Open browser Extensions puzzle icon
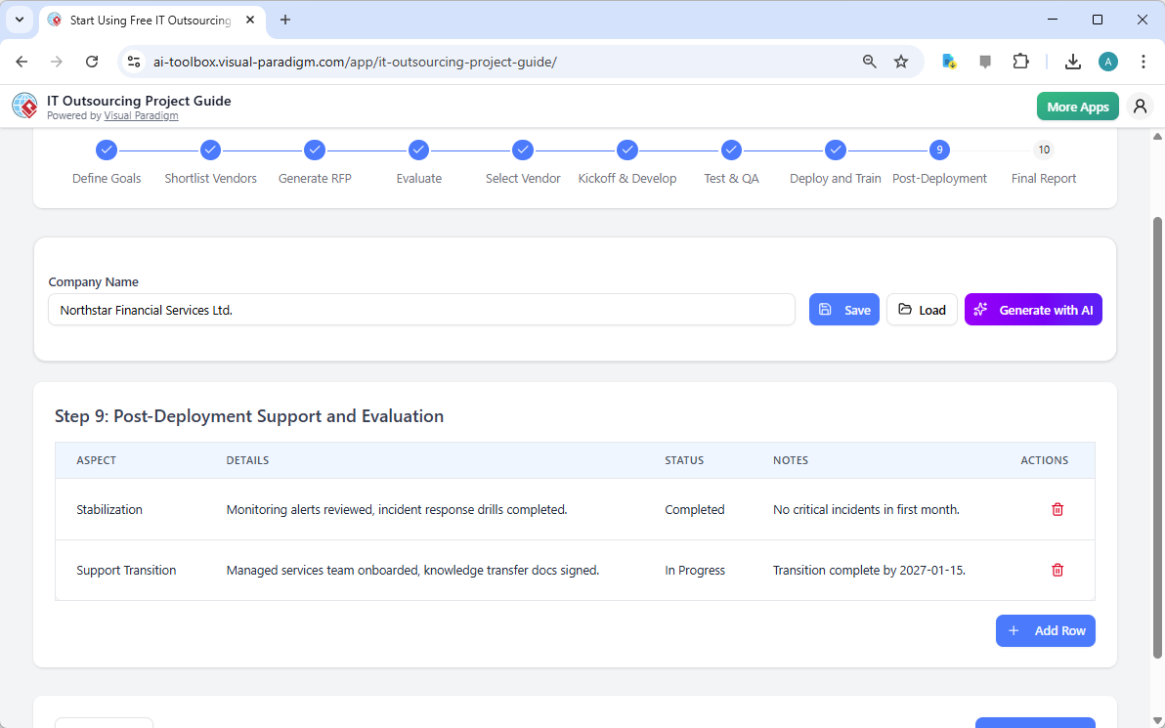Viewport: 1165px width, 728px height. click(x=1020, y=61)
